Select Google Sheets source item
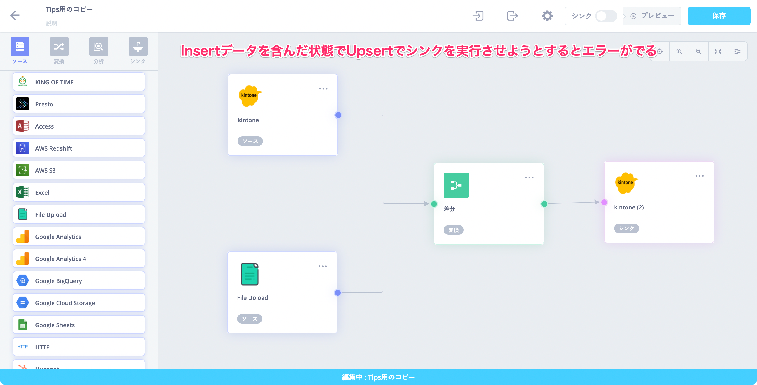Image resolution: width=757 pixels, height=385 pixels. point(79,325)
